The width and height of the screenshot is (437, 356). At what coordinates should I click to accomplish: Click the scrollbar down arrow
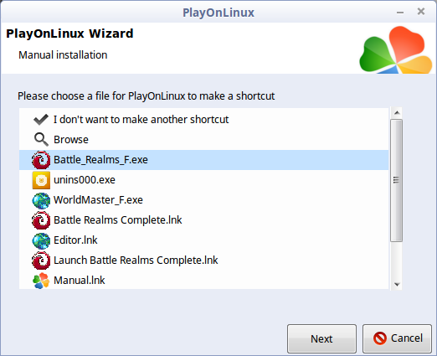[397, 284]
